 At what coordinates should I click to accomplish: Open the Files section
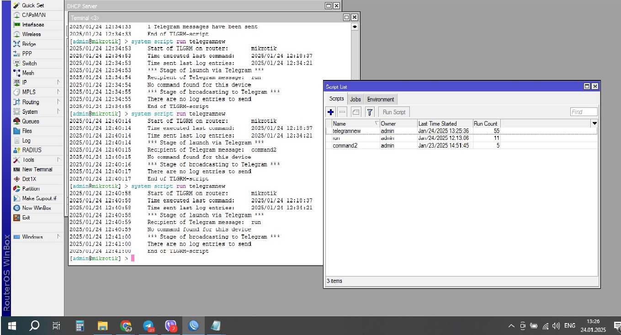[27, 131]
